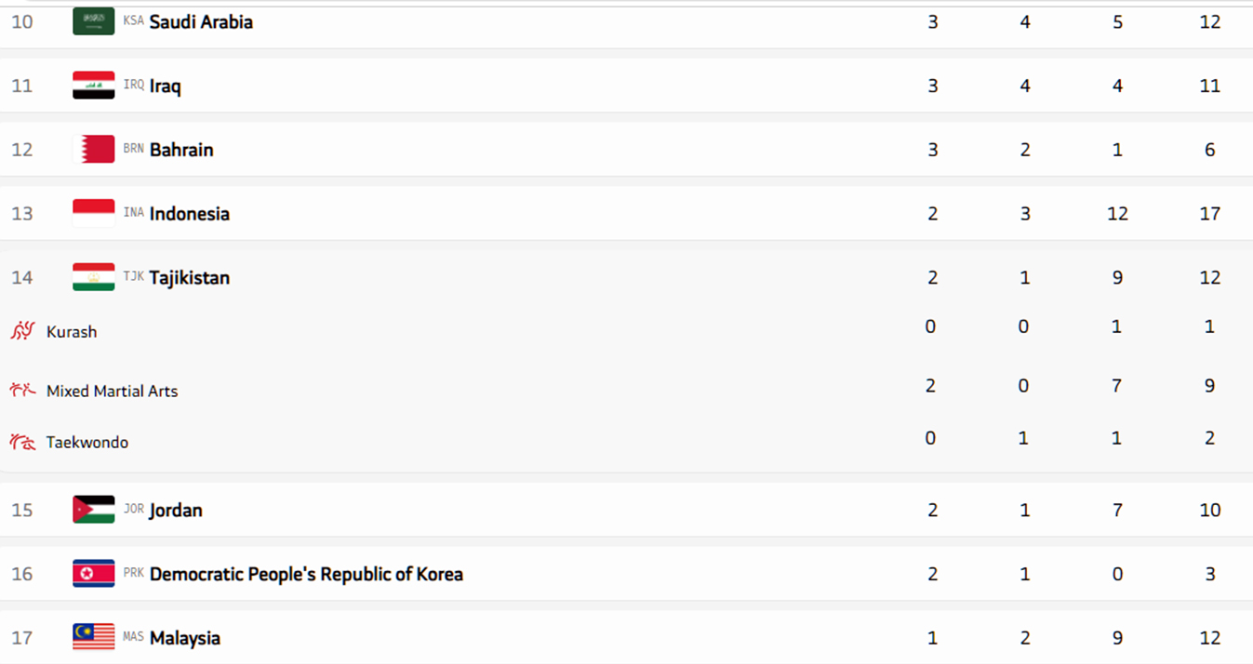This screenshot has width=1253, height=664.
Task: Open the Taekwondo sport link
Action: click(x=87, y=443)
